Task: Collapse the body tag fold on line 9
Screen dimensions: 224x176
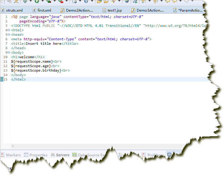Action: (x=9, y=53)
